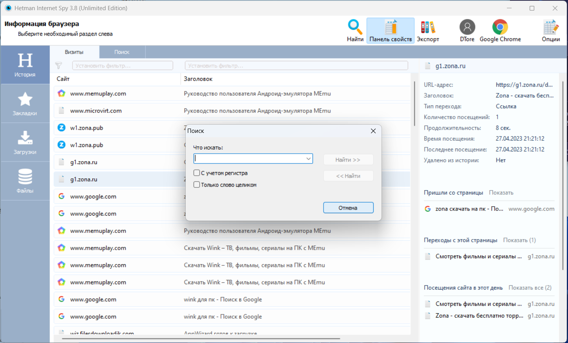Open the Файлы sidebar section

click(x=25, y=181)
